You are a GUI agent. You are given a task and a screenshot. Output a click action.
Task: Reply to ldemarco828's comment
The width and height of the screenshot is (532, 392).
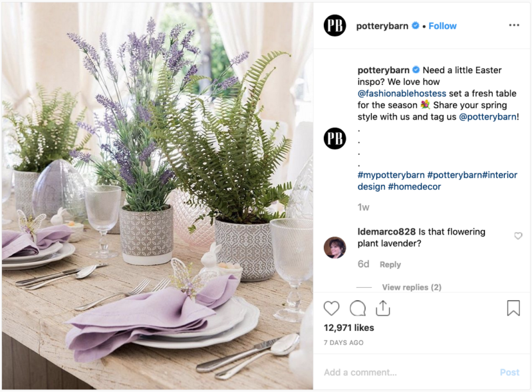point(390,264)
